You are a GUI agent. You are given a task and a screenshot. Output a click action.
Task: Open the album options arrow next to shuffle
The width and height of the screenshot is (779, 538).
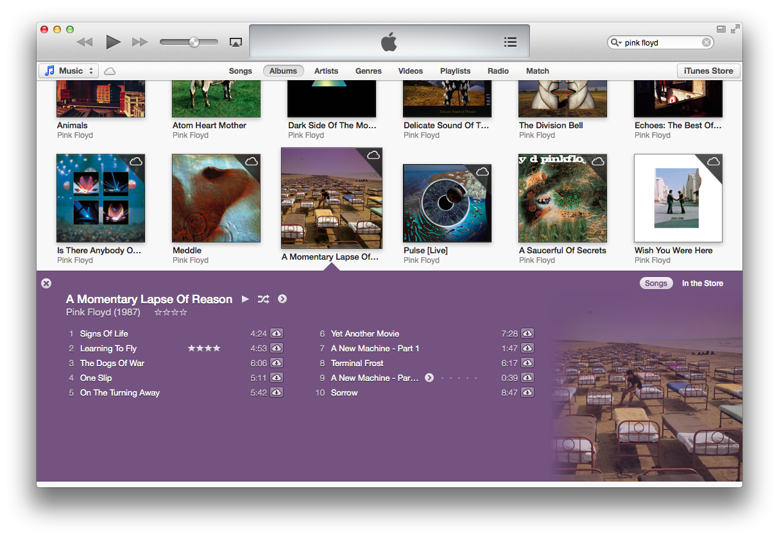click(x=282, y=299)
